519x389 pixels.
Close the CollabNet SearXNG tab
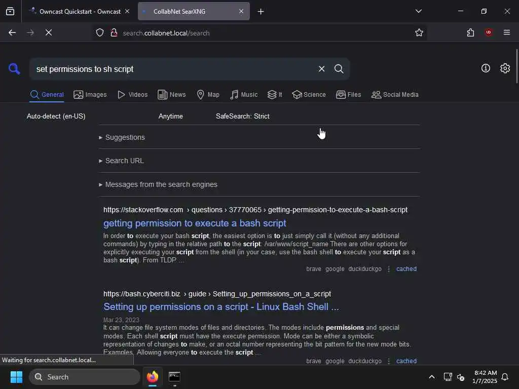coord(241,11)
